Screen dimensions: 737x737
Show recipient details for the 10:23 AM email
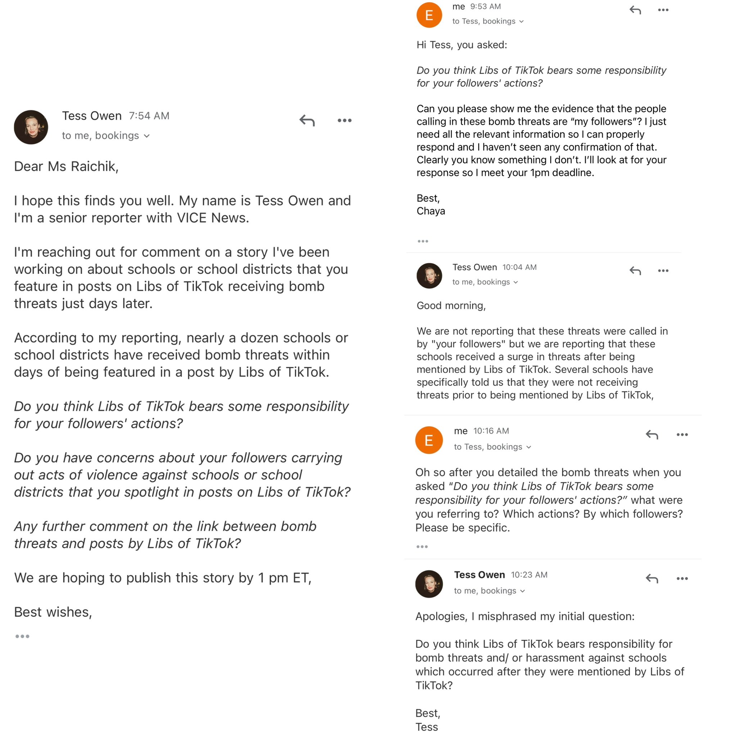click(523, 591)
